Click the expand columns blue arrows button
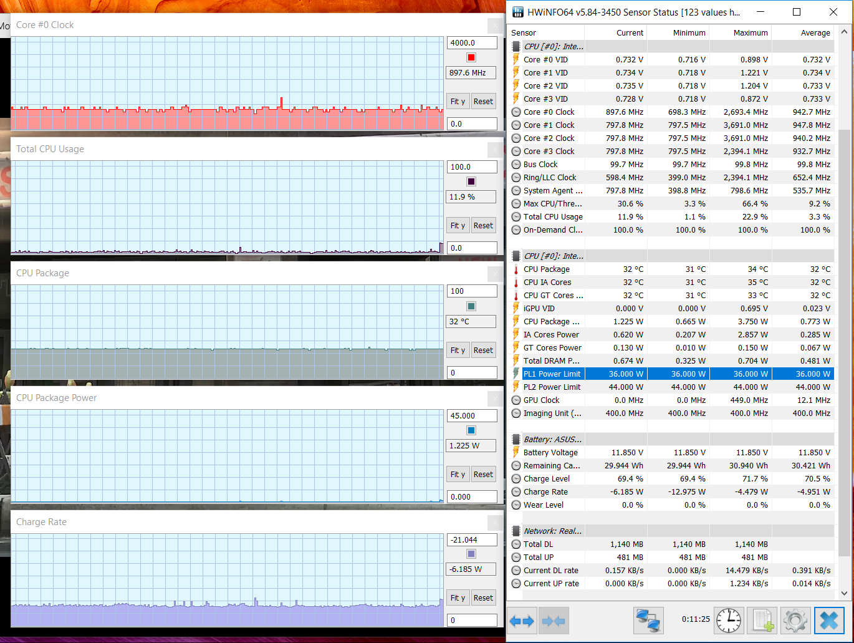This screenshot has height=643, width=854. pos(522,621)
